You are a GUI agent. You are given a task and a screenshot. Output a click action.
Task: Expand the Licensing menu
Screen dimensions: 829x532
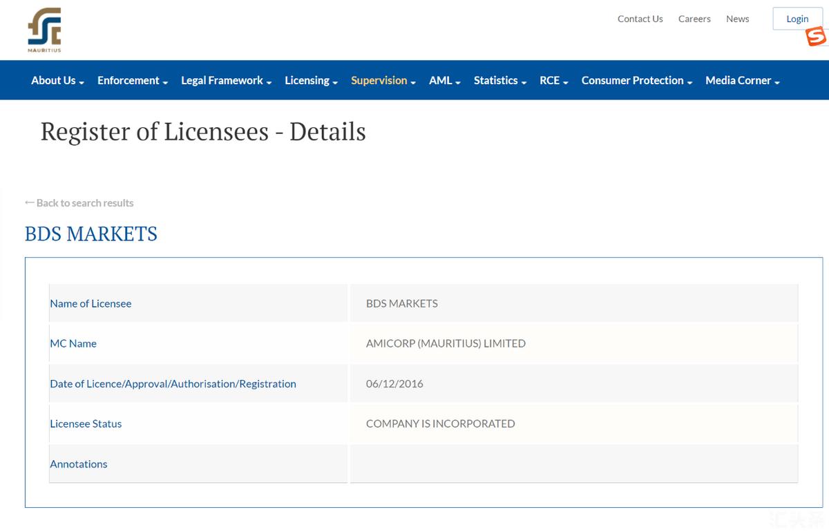pyautogui.click(x=311, y=80)
